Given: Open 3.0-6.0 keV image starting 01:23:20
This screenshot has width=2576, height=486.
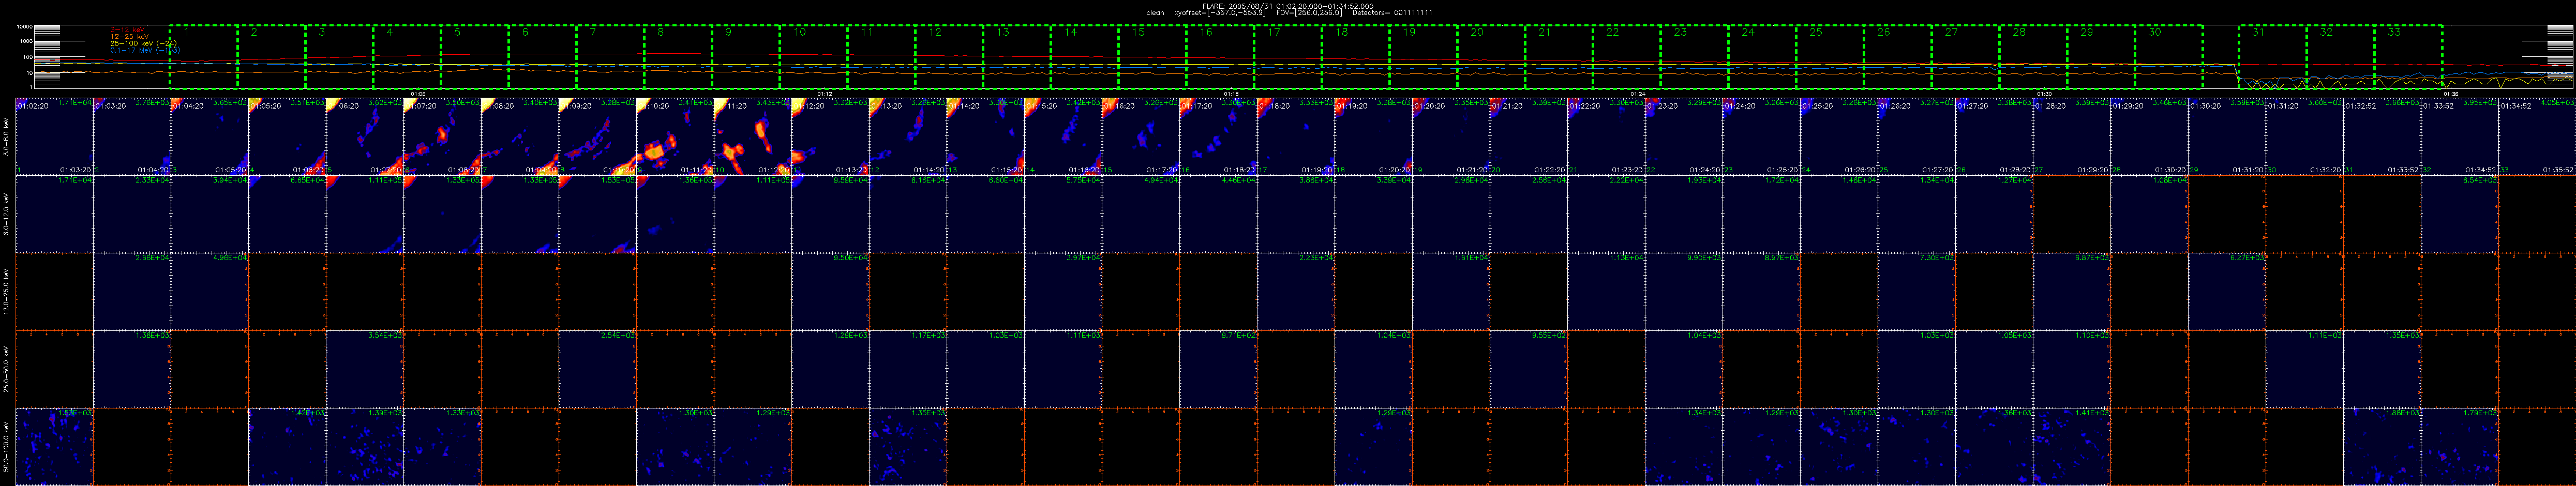Looking at the screenshot, I should click(x=1685, y=136).
